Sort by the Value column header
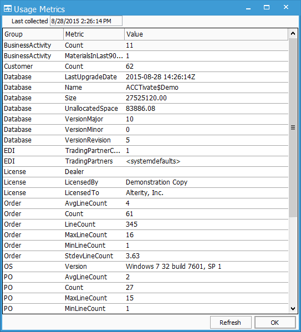 point(206,34)
